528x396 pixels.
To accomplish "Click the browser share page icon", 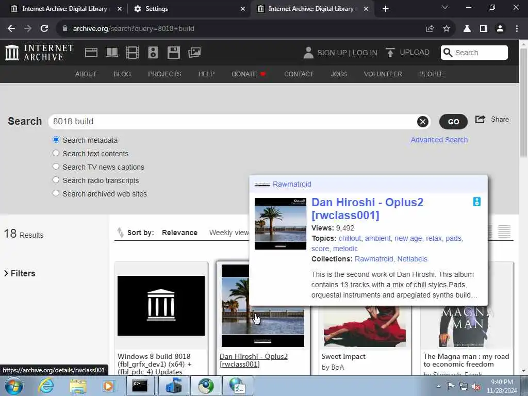I will 430,29.
